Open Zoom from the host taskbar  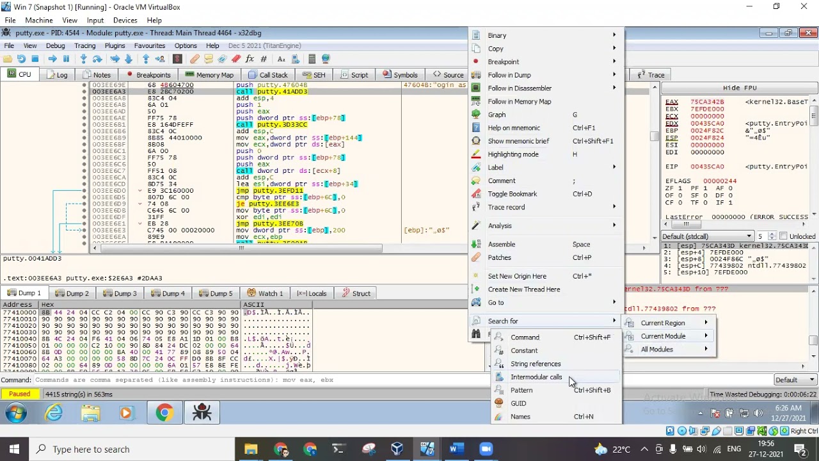[x=486, y=449]
